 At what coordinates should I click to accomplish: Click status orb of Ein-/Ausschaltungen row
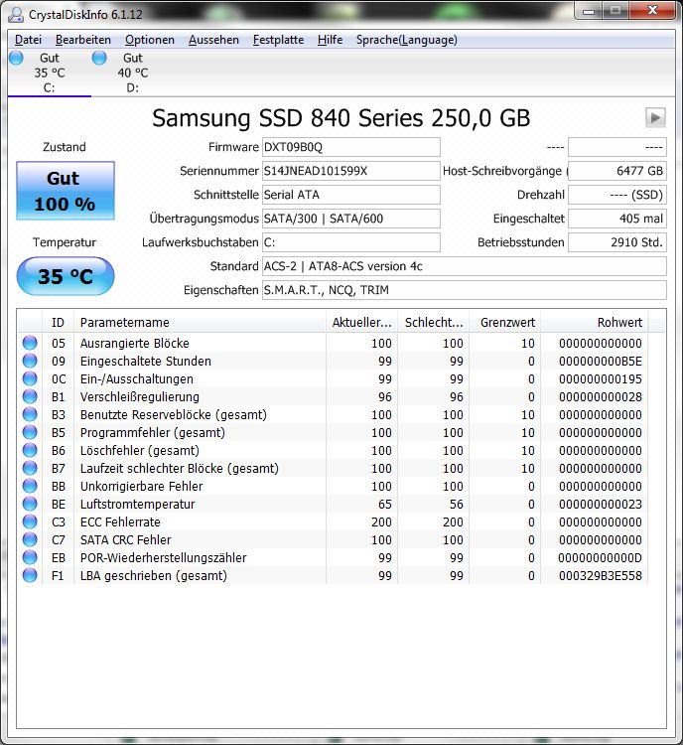tap(30, 378)
